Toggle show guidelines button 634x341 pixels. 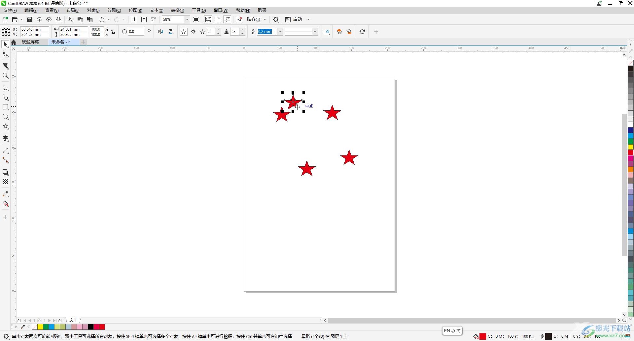click(x=228, y=19)
